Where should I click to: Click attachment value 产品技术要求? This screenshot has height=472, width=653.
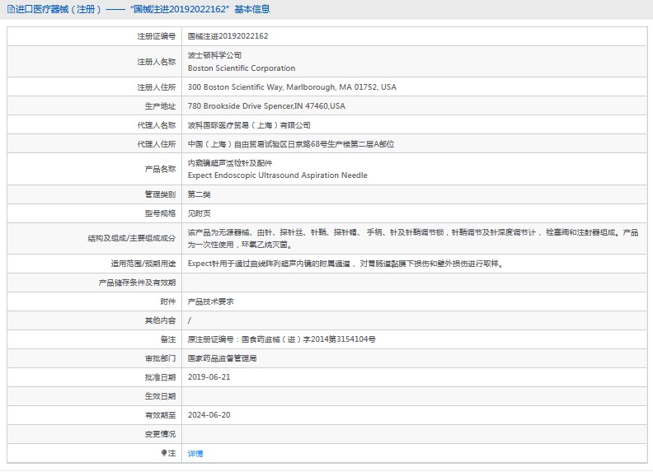click(x=210, y=301)
